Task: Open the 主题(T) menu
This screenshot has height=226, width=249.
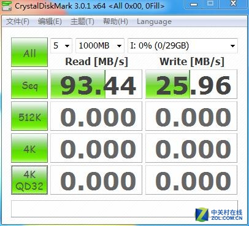Action: click(82, 21)
